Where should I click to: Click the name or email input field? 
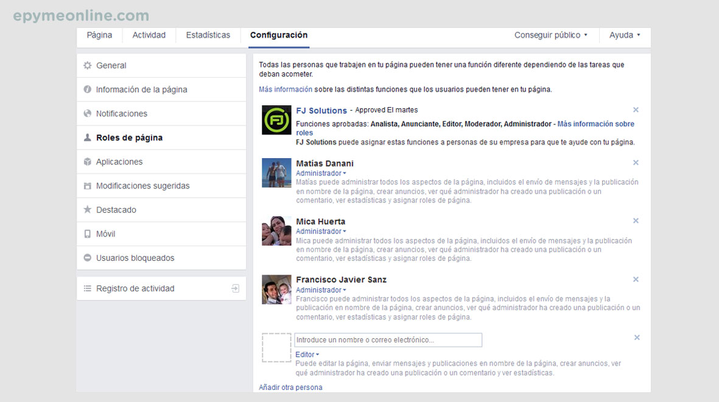pyautogui.click(x=388, y=340)
